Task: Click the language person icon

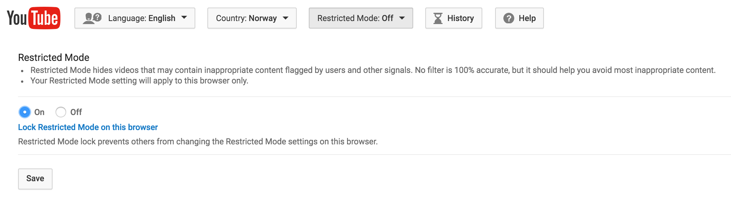Action: (92, 18)
